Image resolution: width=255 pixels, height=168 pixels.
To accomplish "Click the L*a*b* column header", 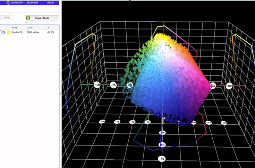I will (30, 27).
